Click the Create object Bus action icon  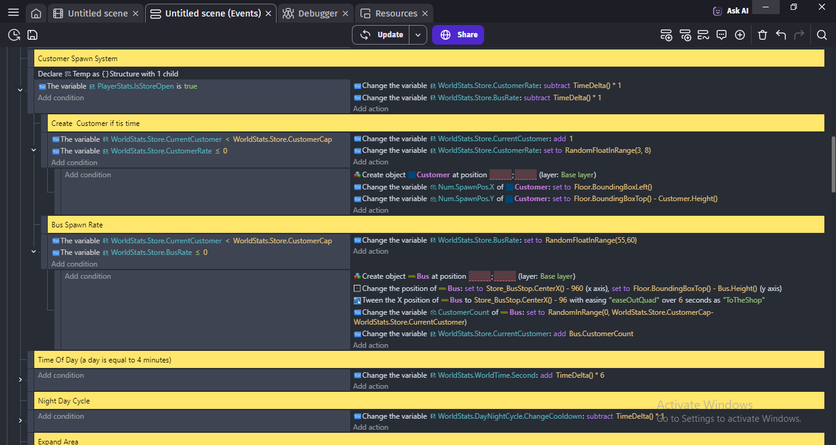[x=357, y=276]
